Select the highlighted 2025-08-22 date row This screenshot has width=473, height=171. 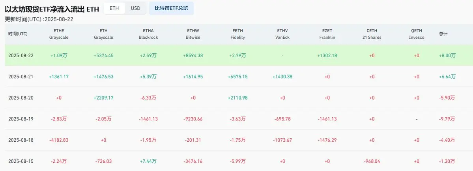tap(239, 56)
